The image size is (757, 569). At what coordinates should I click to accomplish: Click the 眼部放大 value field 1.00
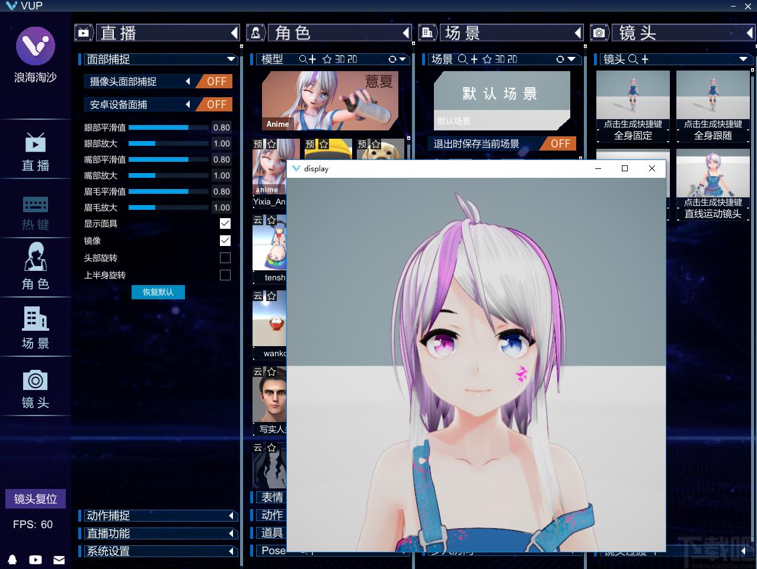tap(222, 143)
